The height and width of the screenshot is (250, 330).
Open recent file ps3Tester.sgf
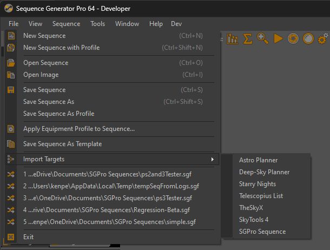112,198
